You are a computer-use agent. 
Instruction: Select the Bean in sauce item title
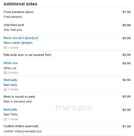(x=19, y=97)
